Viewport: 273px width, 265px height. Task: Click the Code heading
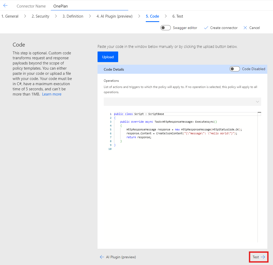coord(19,45)
